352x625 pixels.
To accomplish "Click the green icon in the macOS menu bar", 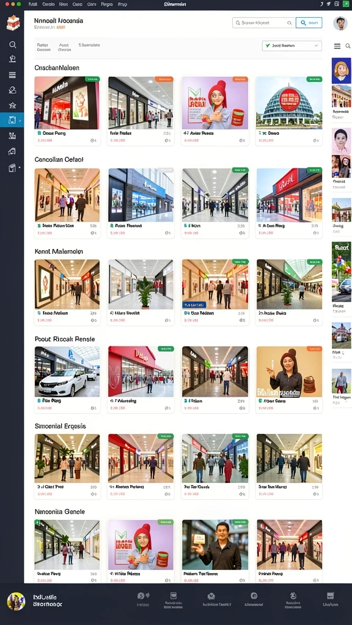I will [346, 4].
